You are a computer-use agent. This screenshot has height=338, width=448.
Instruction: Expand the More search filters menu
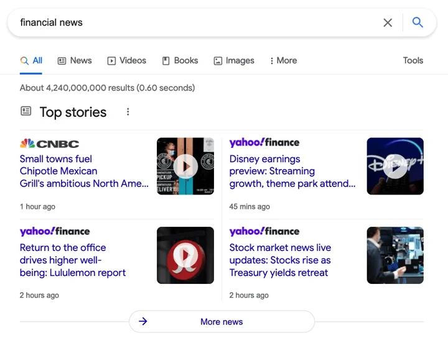point(284,60)
